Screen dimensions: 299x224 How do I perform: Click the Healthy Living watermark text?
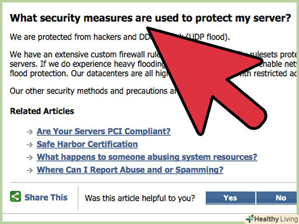pyautogui.click(x=276, y=219)
